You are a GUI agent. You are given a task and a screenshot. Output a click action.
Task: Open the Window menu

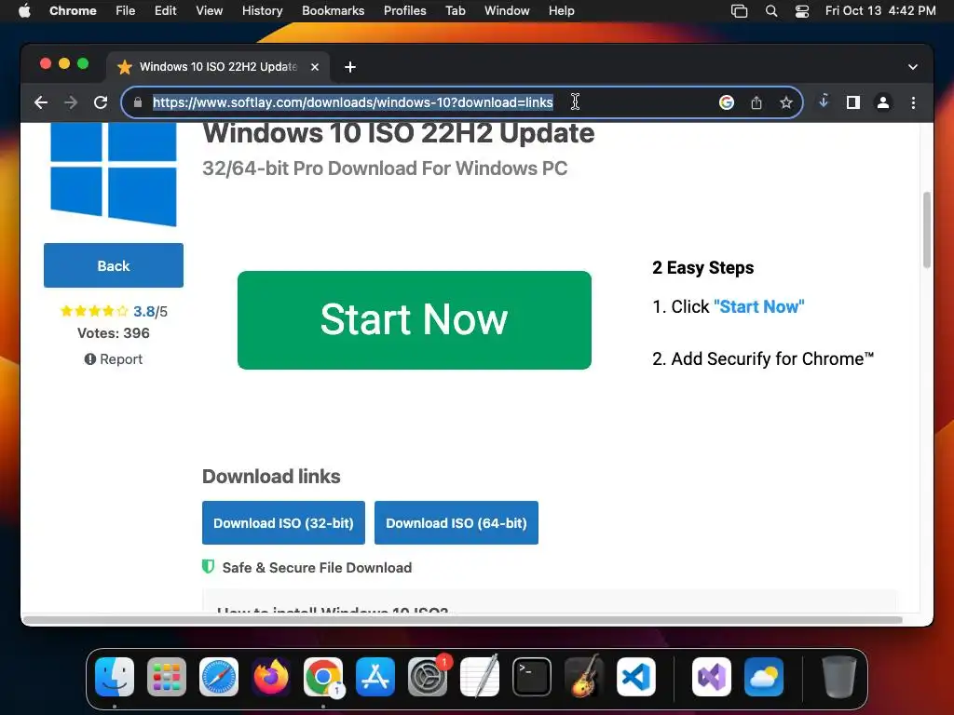tap(507, 11)
